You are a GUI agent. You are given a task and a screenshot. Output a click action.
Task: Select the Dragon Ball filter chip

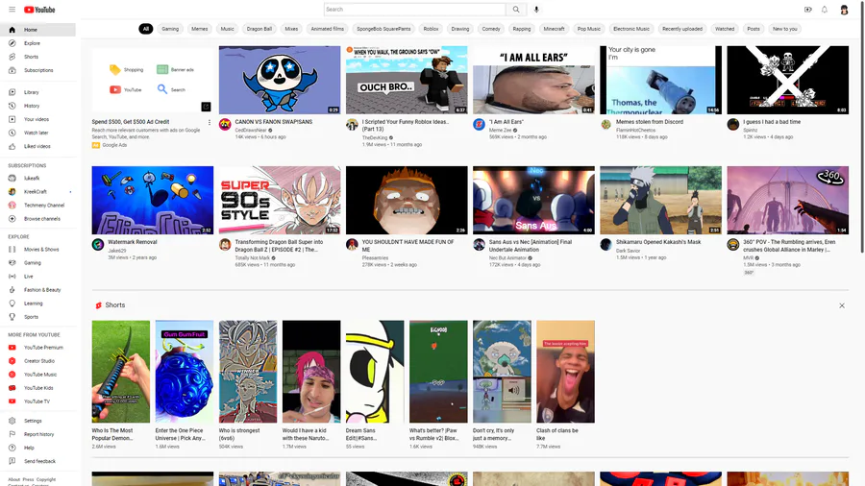pyautogui.click(x=259, y=29)
